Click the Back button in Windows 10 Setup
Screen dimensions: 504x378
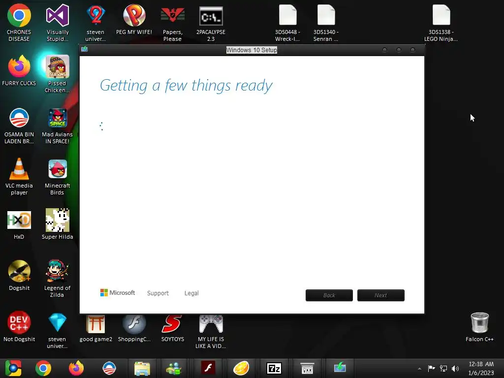329,295
